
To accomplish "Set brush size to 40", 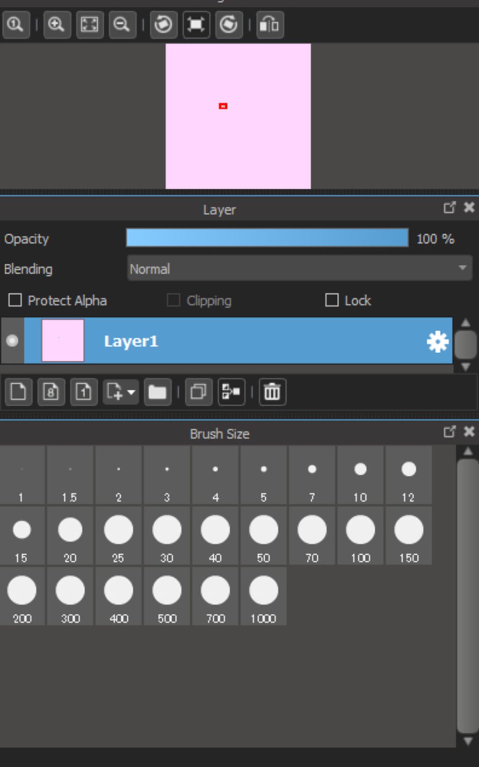I will click(x=215, y=536).
